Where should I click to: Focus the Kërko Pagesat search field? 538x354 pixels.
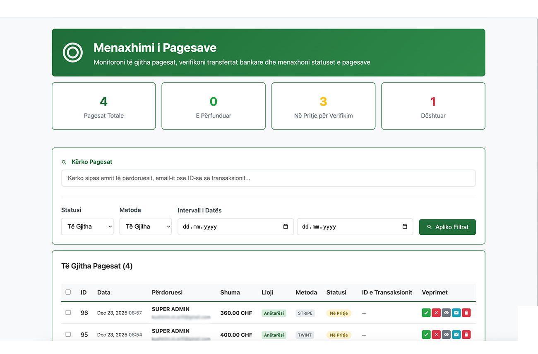tap(268, 178)
